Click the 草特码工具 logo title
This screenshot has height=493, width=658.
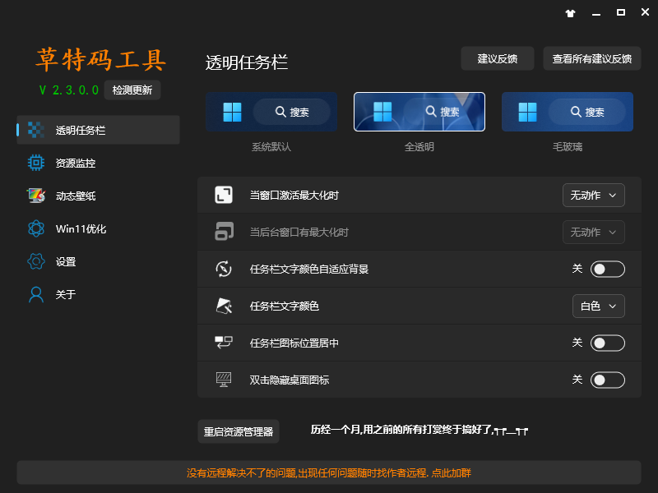coord(100,59)
